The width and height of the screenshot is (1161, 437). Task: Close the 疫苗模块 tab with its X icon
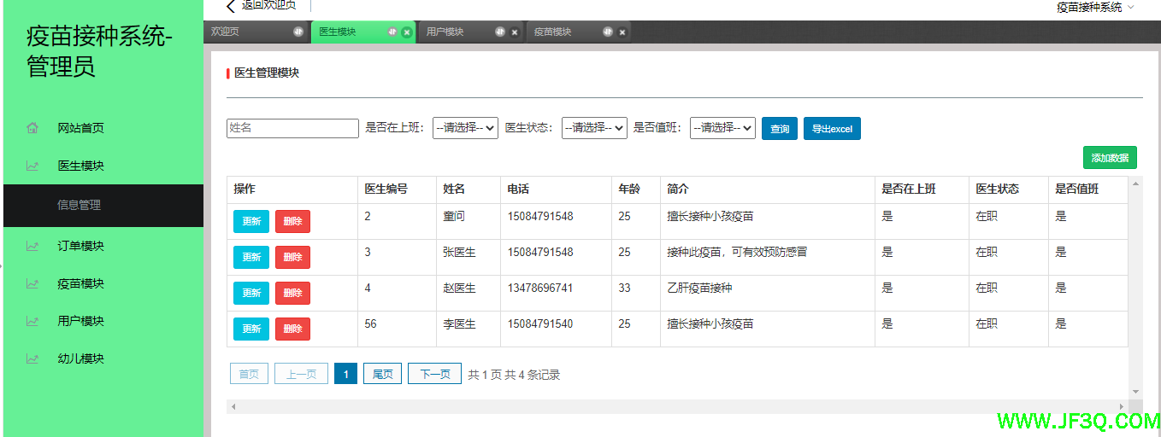tap(622, 32)
